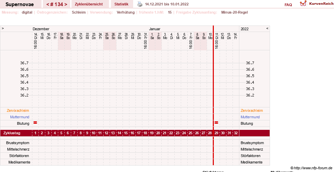Click the date header 31. Fr
Screen dimensions: 334x172
pyautogui.click(x=145, y=36)
